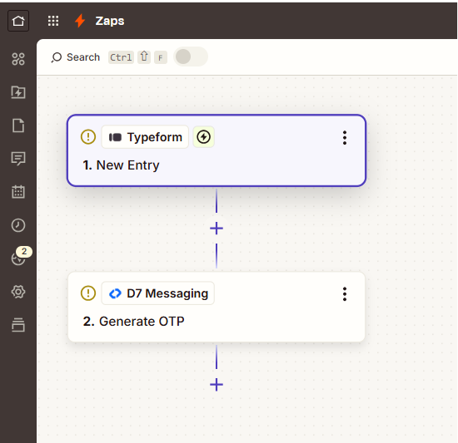Open the comments sidebar icon

tap(18, 159)
